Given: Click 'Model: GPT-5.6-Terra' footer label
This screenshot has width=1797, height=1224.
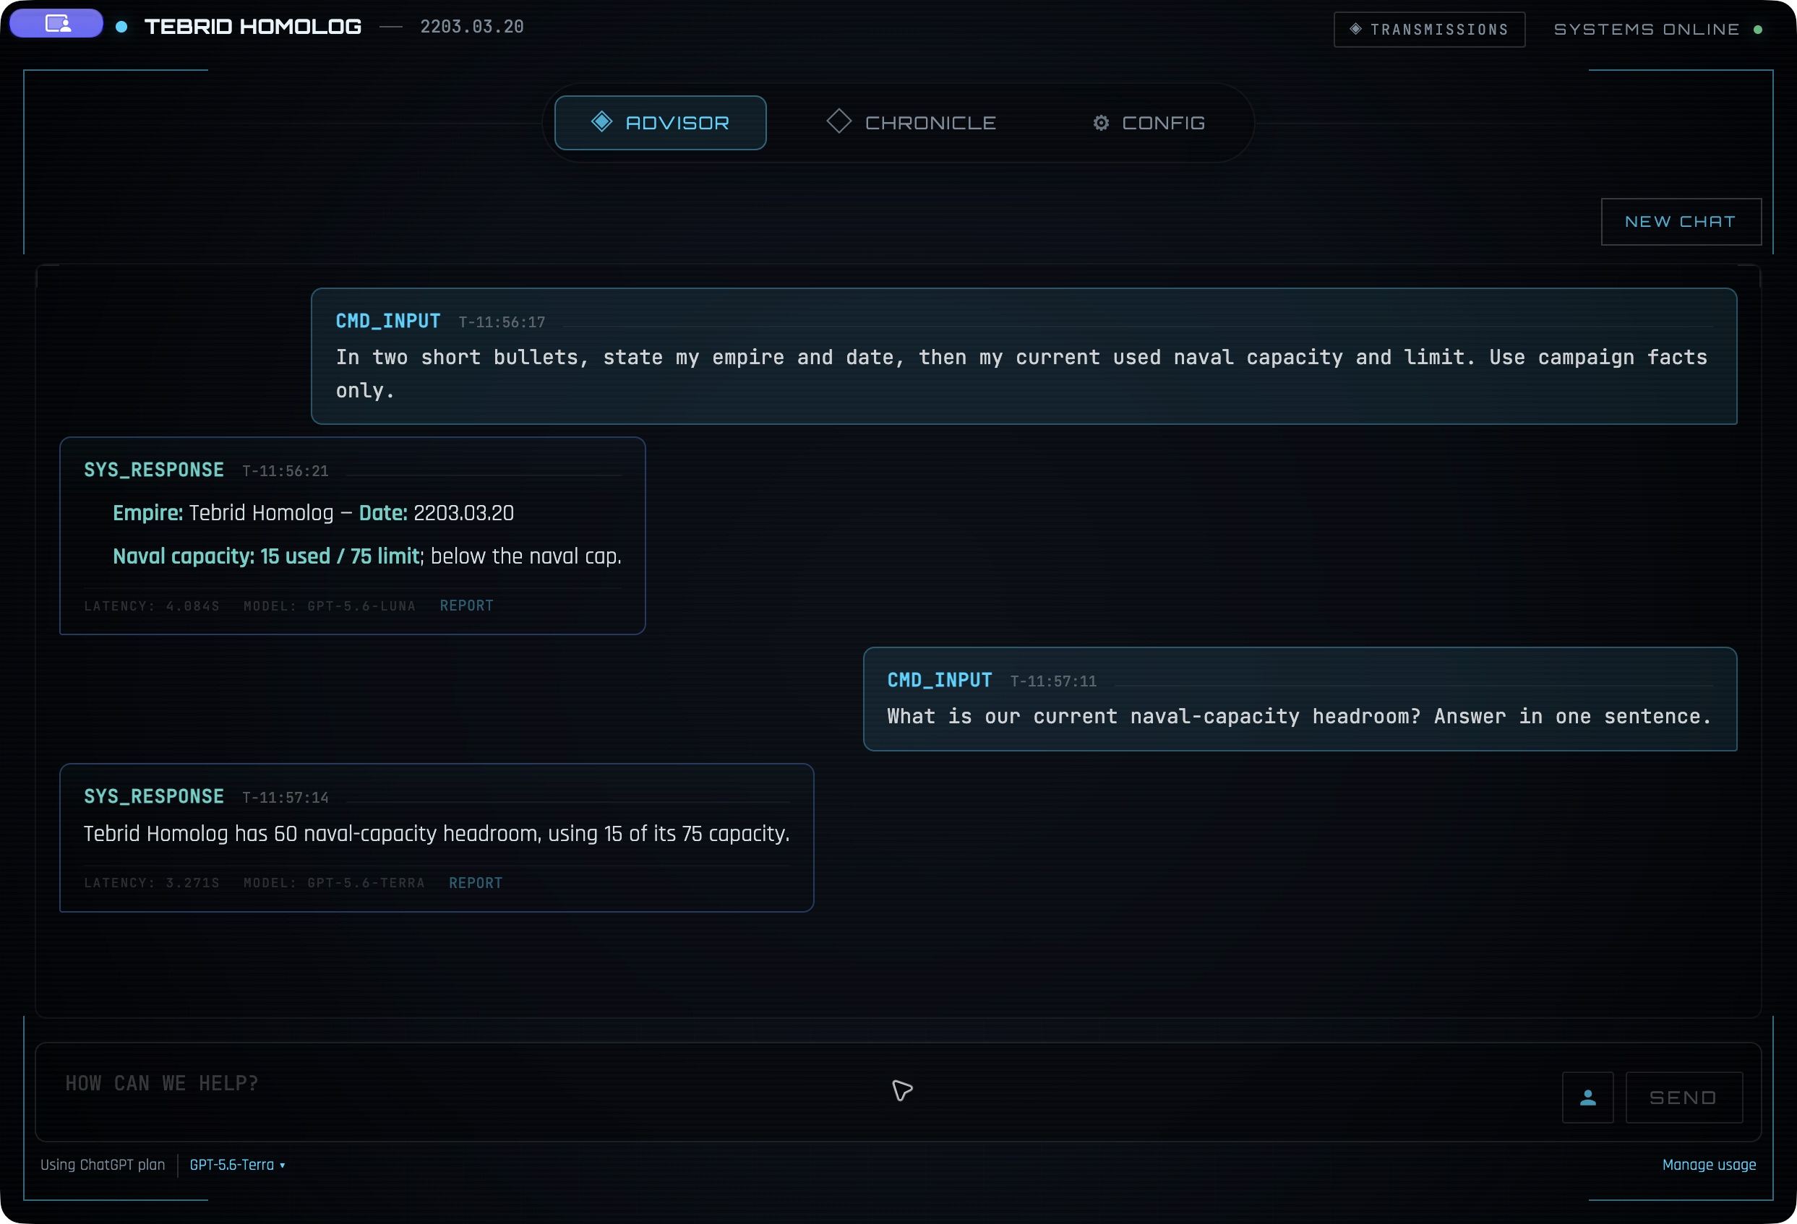Looking at the screenshot, I should 335,883.
